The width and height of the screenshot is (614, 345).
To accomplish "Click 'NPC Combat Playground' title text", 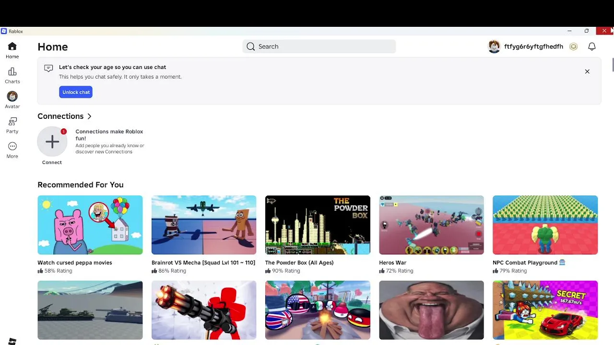I will pyautogui.click(x=525, y=263).
